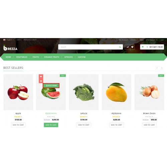Screen dimensions: 167x167
Task: Open the Vegetables menu item
Action: pyautogui.click(x=22, y=57)
